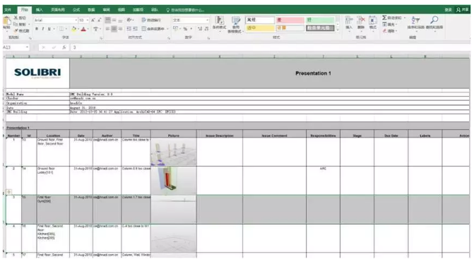This screenshot has width=474, height=264.
Task: Open Find and Select magnifier icon
Action: (434, 20)
